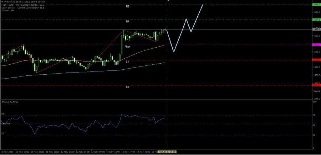This screenshot has width=321, height=155.
Task: Select the S1 support label
Action: point(127,62)
